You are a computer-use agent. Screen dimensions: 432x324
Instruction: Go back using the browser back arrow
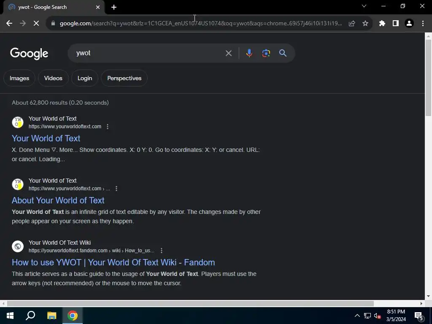(x=9, y=24)
